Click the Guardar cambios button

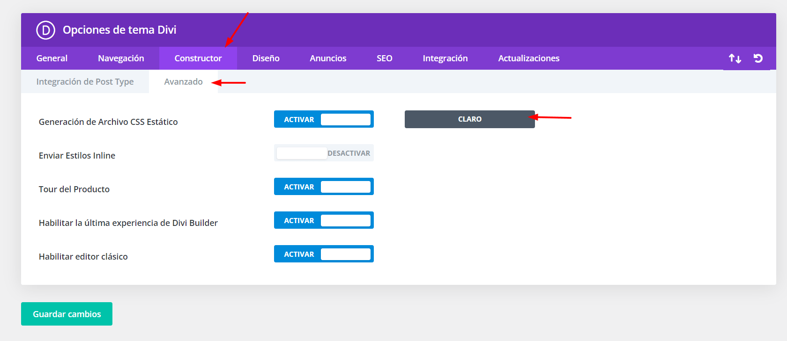pos(67,314)
